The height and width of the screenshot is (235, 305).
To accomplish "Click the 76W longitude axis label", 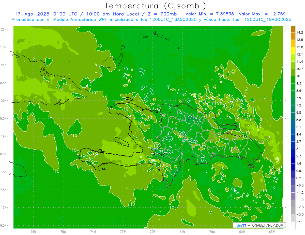I will (33, 231).
